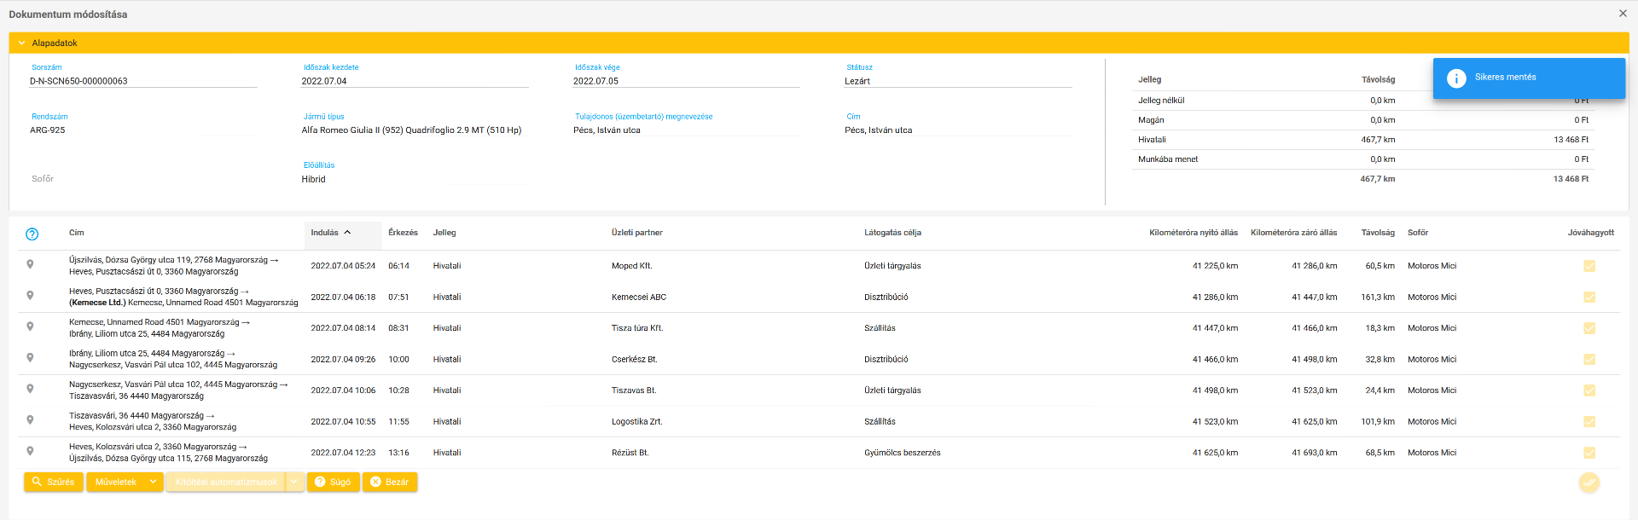Click the Szűrés filter button
The width and height of the screenshot is (1638, 520).
click(54, 482)
